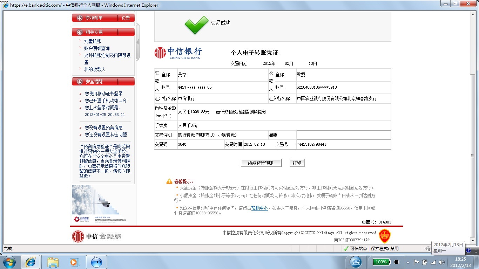Click the China CITIC Bank logo
The height and width of the screenshot is (269, 479).
click(178, 53)
